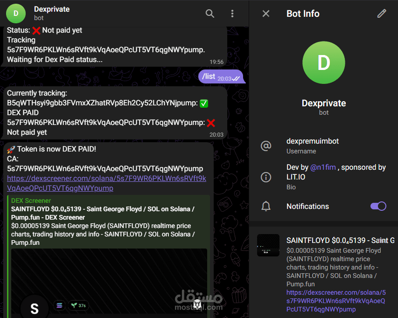Close the Bot Info panel
Viewport: 398px width, 318px height.
point(266,14)
